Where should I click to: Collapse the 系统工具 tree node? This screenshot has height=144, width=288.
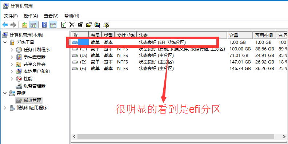point(5,42)
